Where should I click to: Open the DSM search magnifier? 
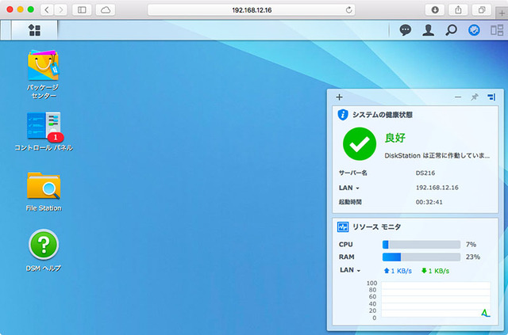451,30
